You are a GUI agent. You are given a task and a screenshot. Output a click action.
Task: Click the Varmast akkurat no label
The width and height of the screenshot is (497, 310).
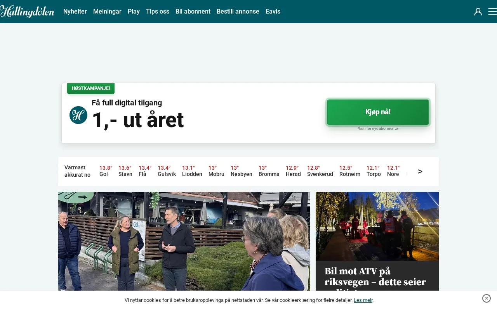tap(77, 171)
